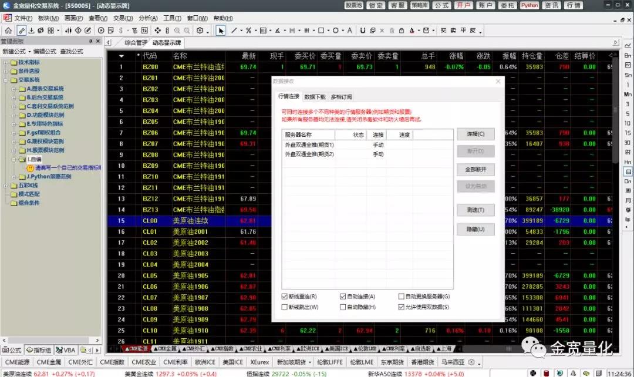Click the download data toolbar icon
The height and width of the screenshot is (377, 634).
31,31
